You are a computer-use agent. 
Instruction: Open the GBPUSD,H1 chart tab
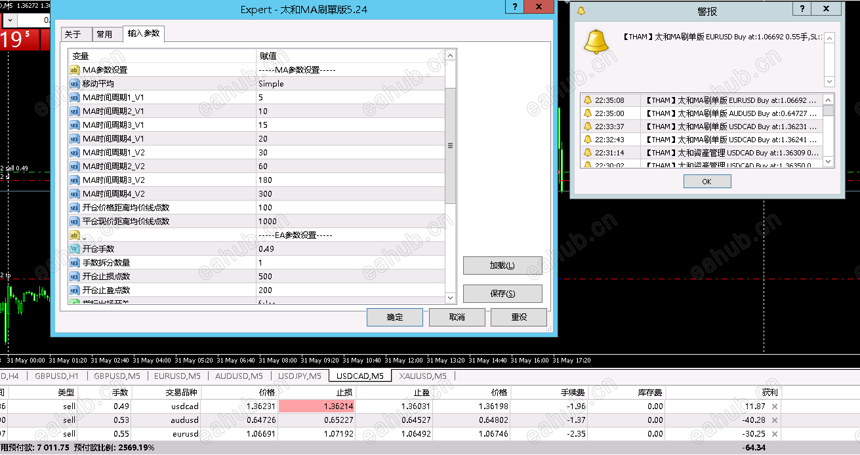pyautogui.click(x=56, y=376)
